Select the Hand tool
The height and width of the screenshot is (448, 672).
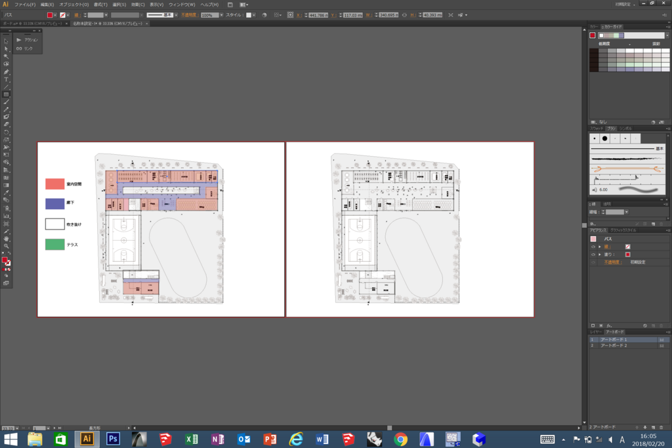tap(6, 239)
